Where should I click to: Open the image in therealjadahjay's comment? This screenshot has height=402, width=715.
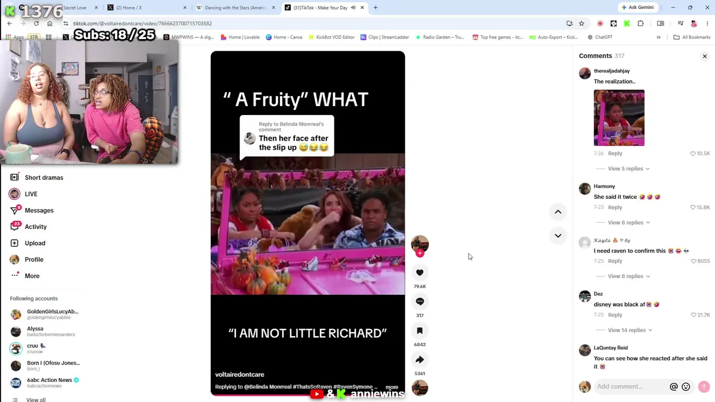click(x=619, y=118)
